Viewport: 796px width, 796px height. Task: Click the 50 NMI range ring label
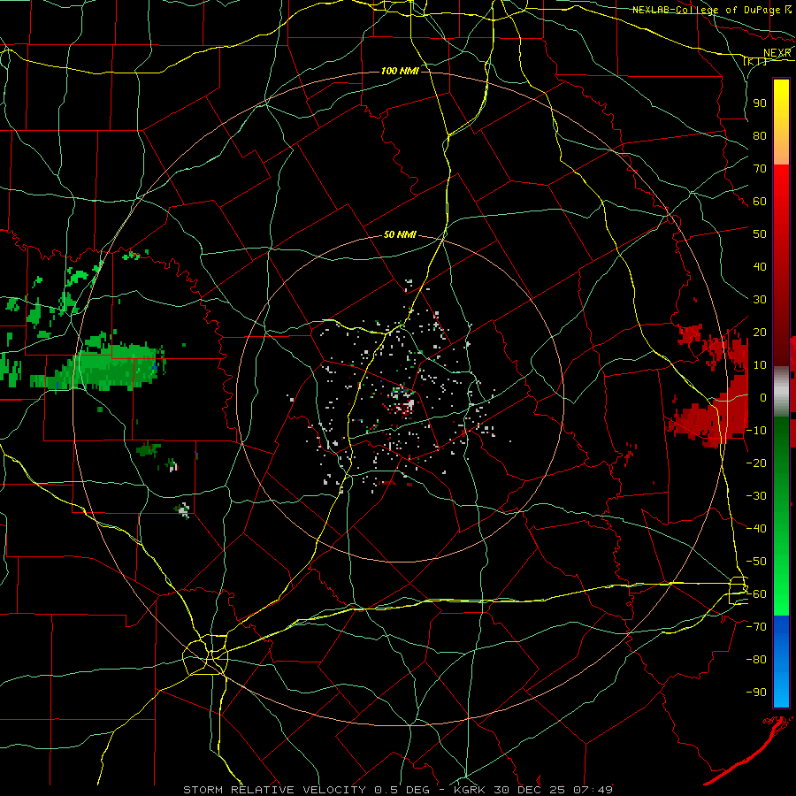click(x=400, y=234)
